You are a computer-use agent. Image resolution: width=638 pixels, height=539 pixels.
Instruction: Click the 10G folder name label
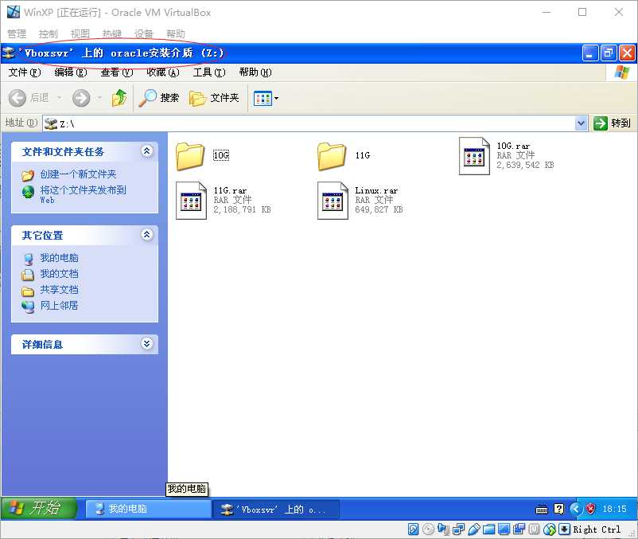[221, 155]
